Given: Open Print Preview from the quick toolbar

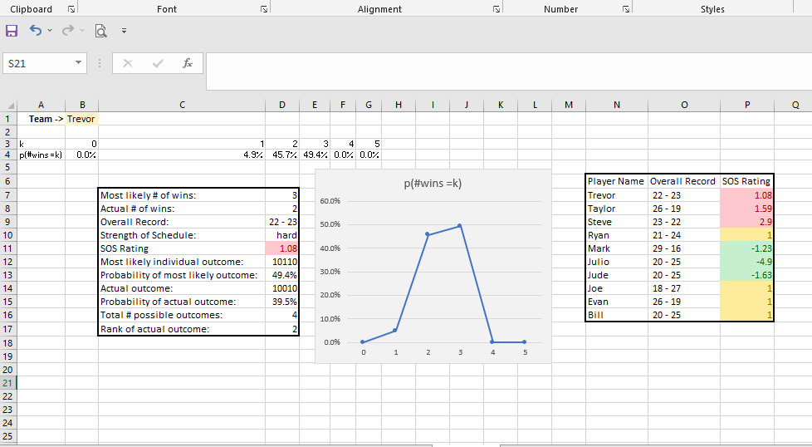Looking at the screenshot, I should point(100,32).
